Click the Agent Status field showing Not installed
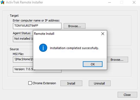 coord(23,39)
